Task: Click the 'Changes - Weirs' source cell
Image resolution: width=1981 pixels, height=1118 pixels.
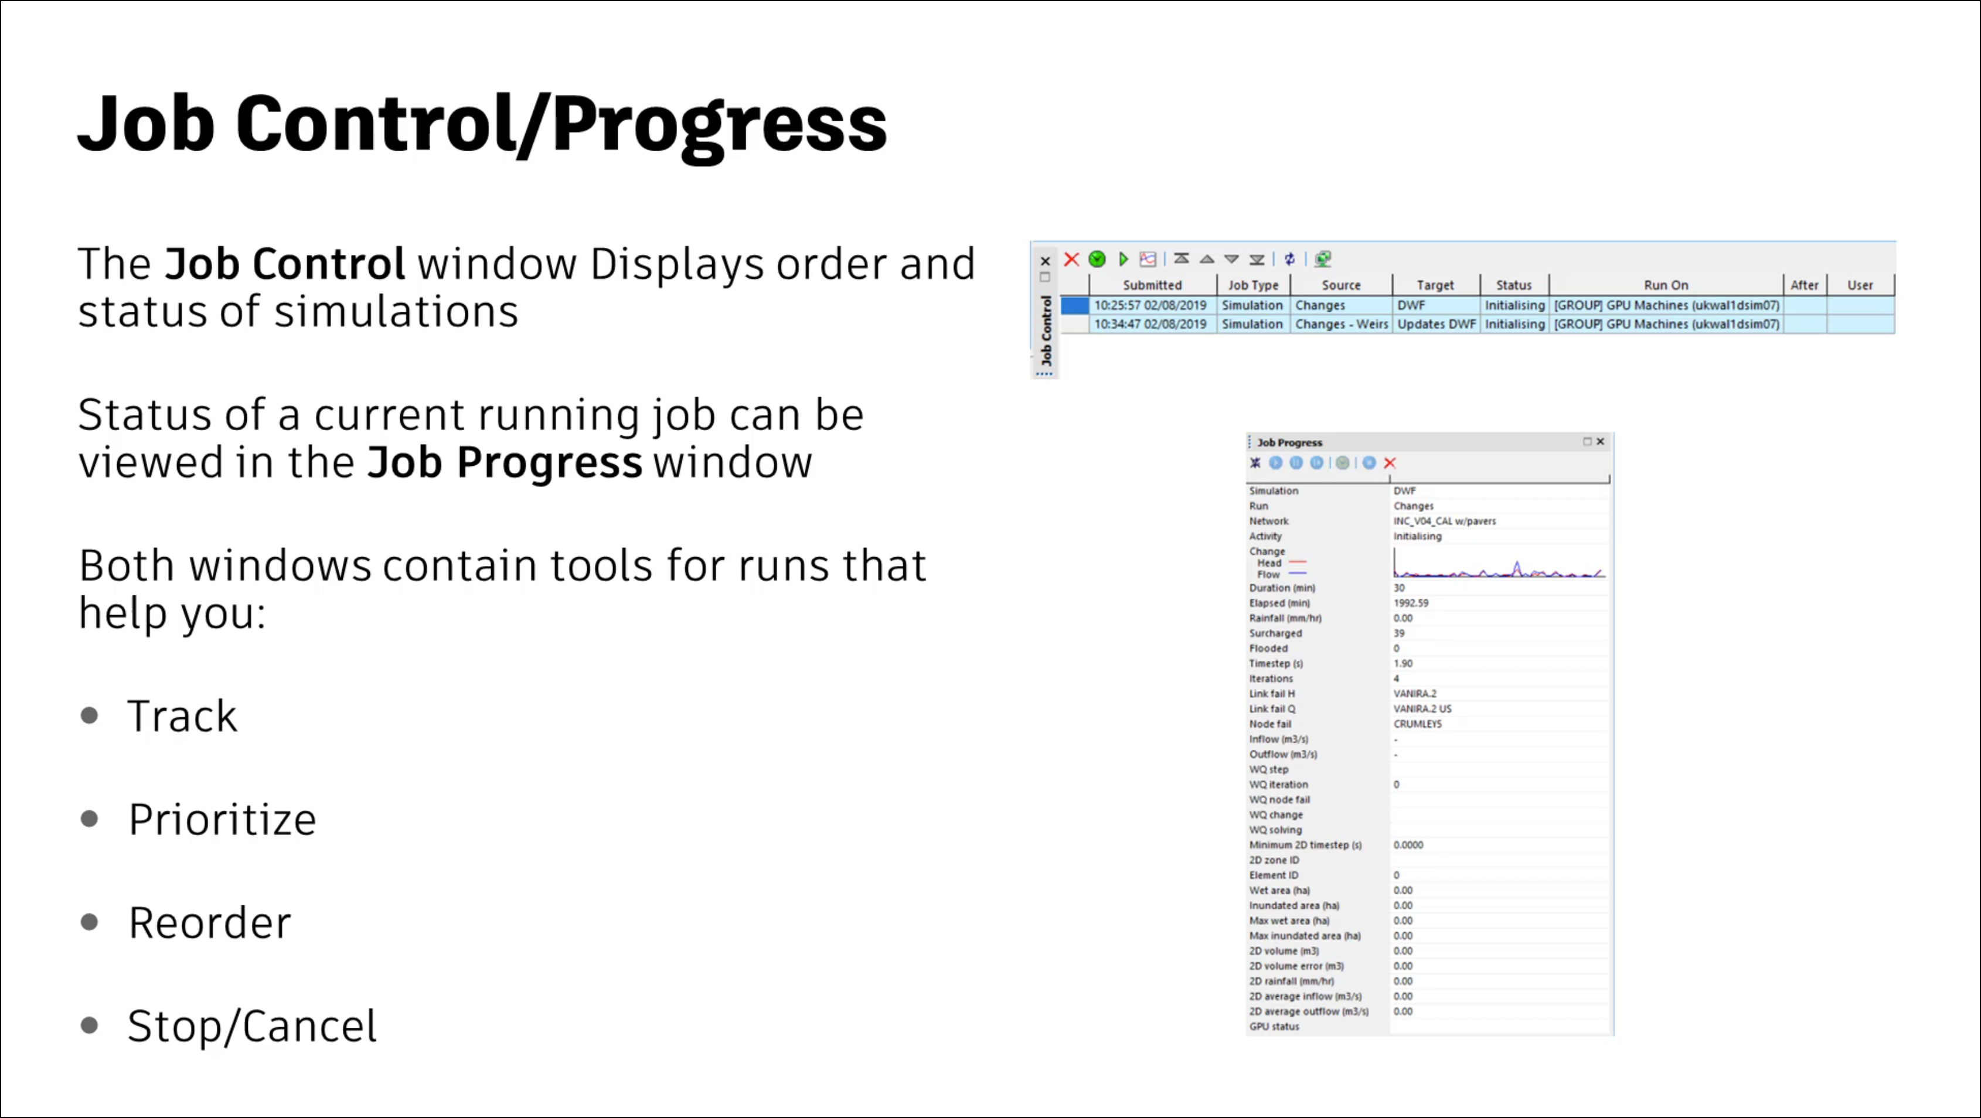Action: (1341, 325)
